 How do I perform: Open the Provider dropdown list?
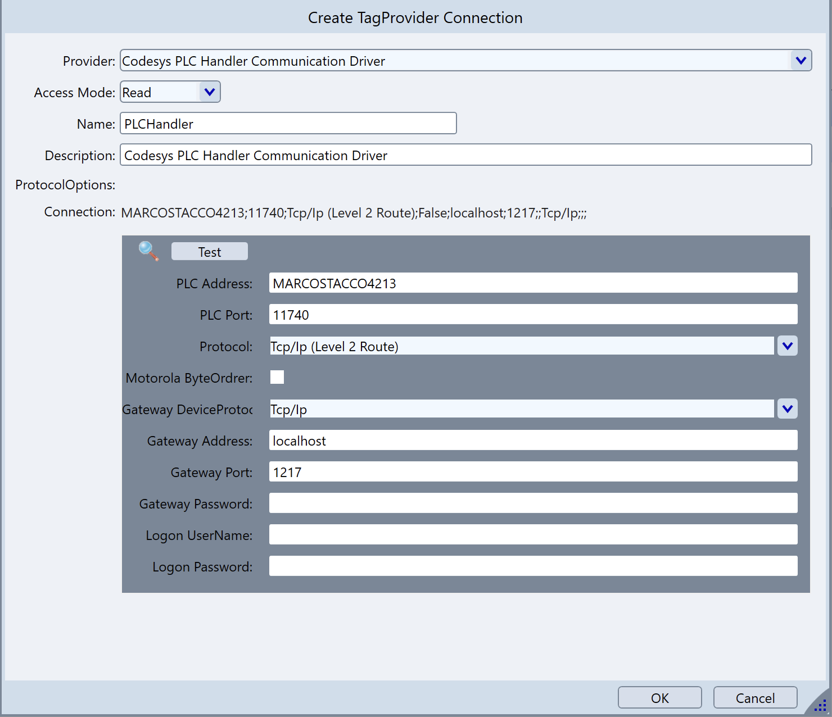pyautogui.click(x=801, y=60)
